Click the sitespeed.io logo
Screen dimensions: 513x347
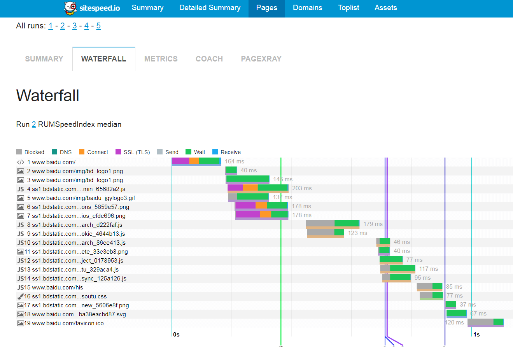[92, 8]
